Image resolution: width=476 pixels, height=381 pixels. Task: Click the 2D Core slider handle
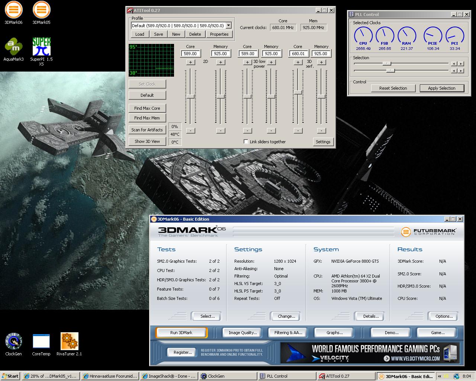pos(190,96)
